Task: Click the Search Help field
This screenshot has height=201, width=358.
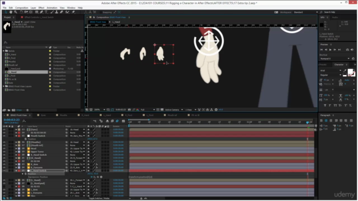Action: coord(338,12)
